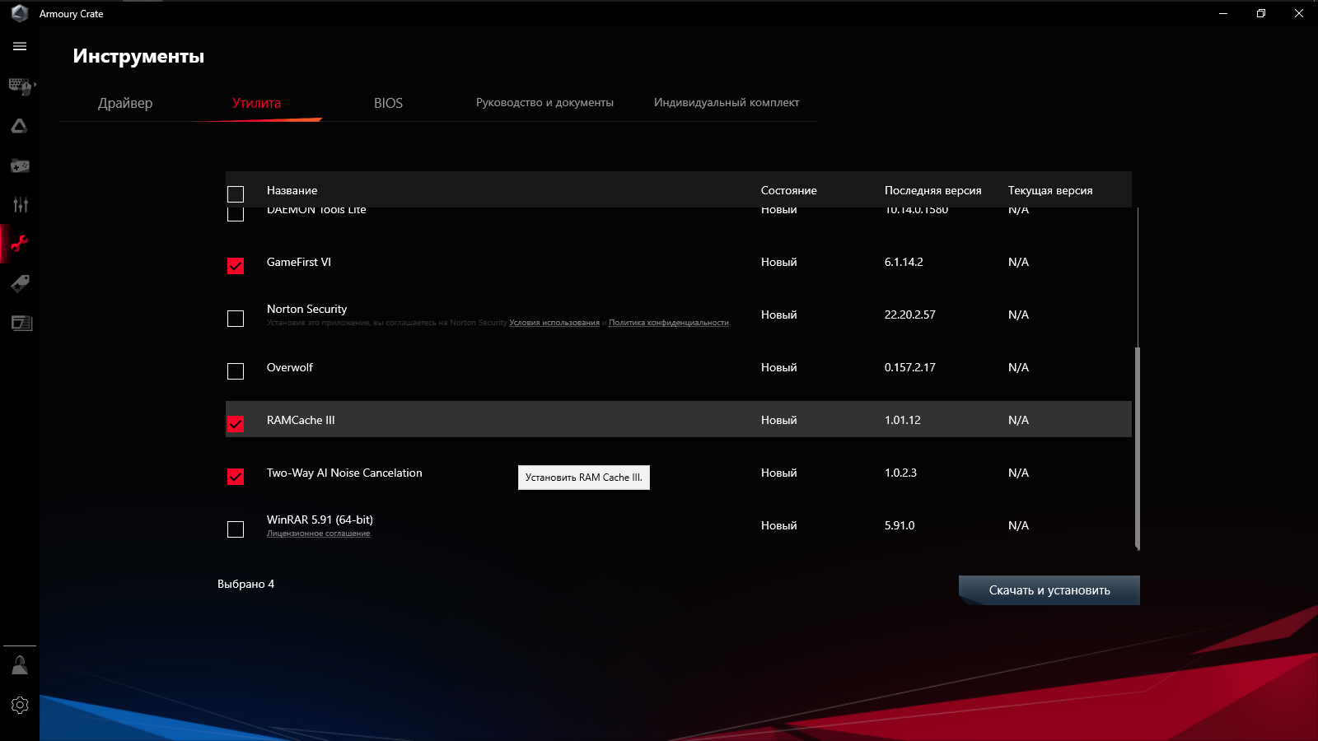Click the utility list vertical scrollbar
1318x741 pixels.
coord(1138,448)
